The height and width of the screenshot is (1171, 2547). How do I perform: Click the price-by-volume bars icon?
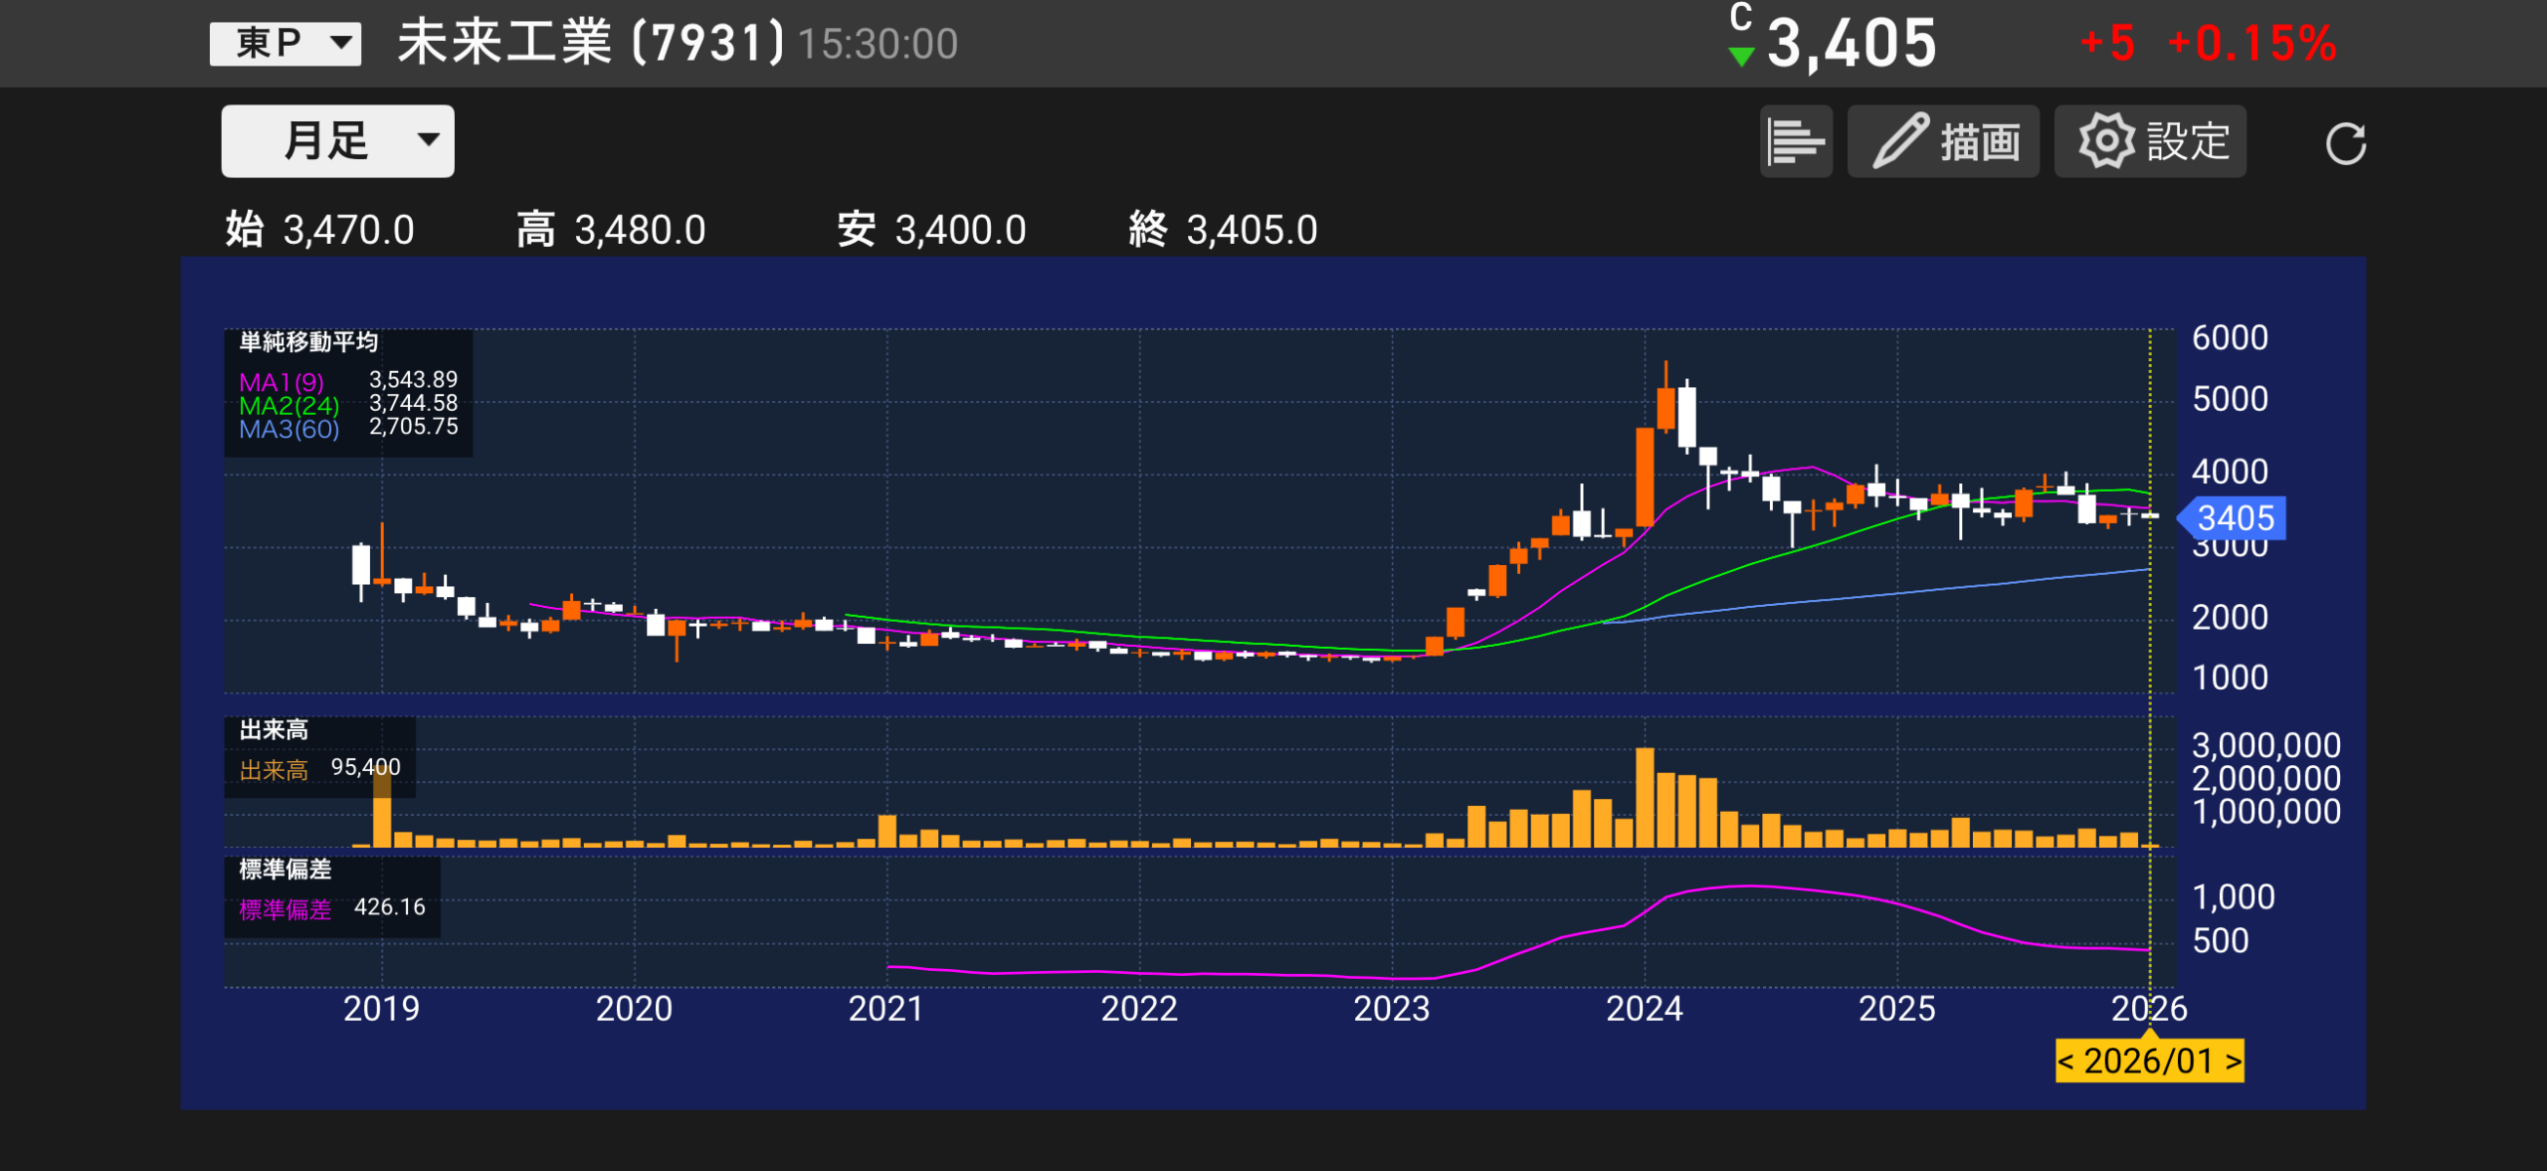1795,142
